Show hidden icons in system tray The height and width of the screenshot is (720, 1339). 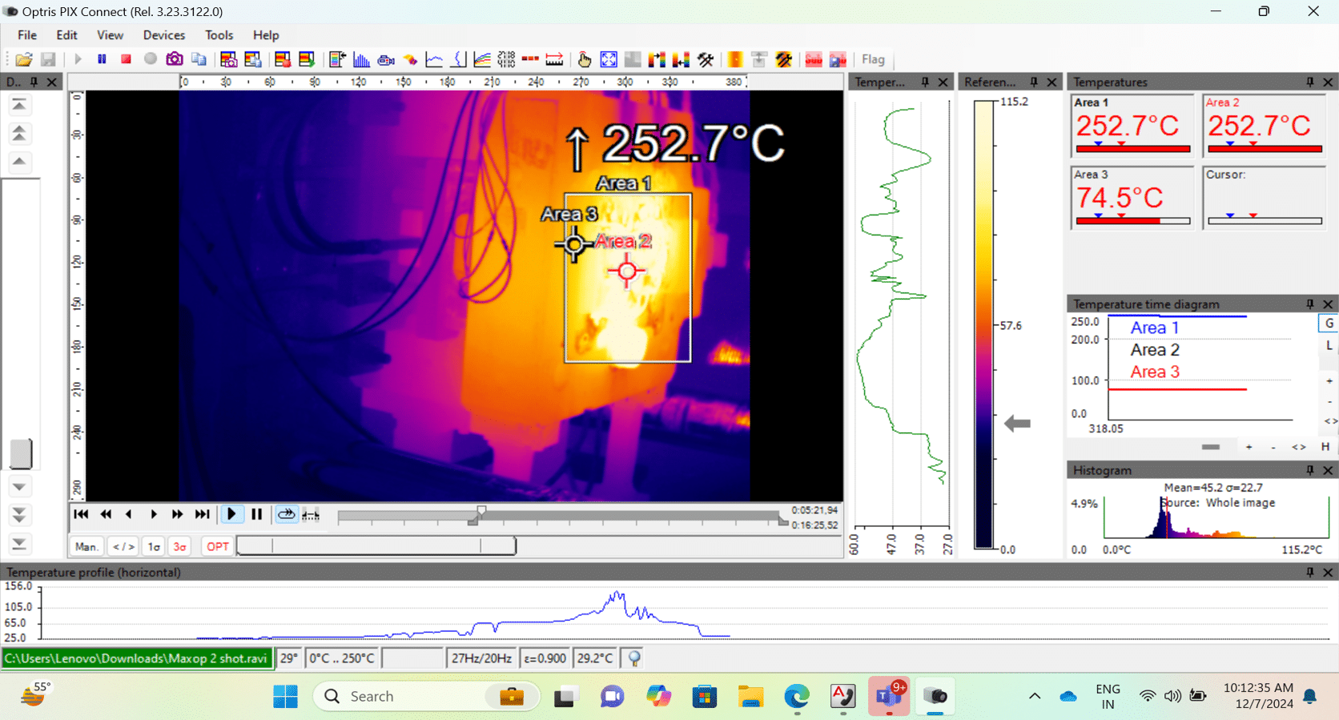point(1035,696)
